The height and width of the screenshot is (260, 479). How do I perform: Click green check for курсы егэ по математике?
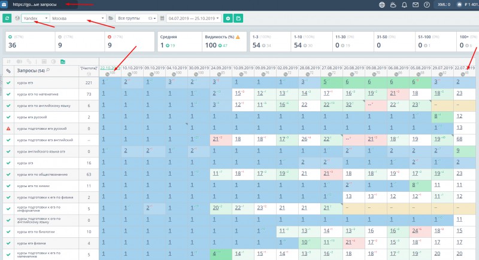coord(8,94)
